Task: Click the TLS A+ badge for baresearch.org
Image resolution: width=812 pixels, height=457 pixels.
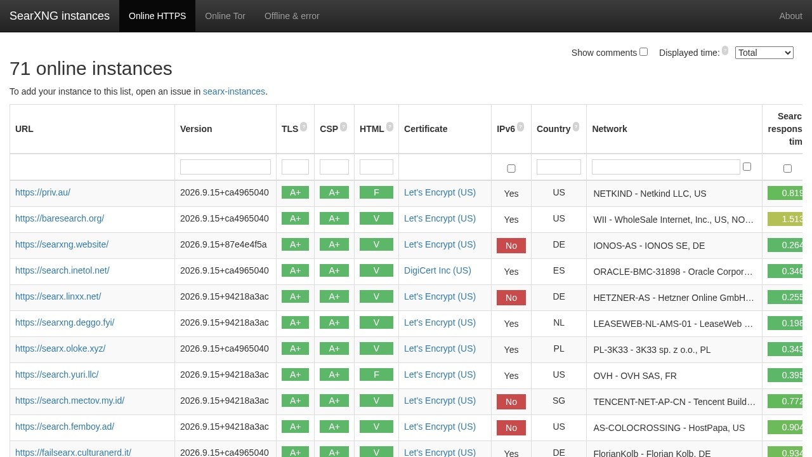Action: [x=295, y=218]
